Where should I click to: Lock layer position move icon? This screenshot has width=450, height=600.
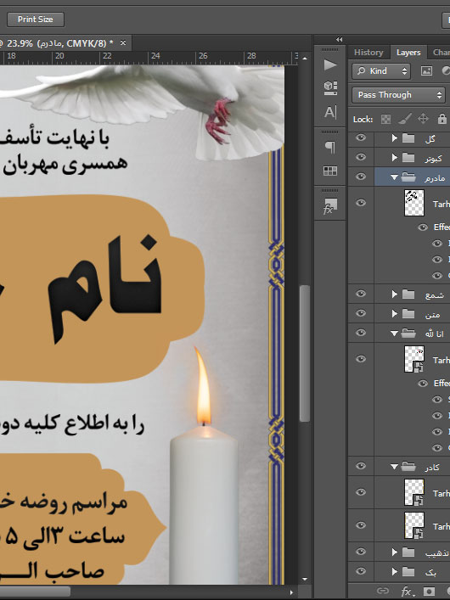tap(423, 119)
